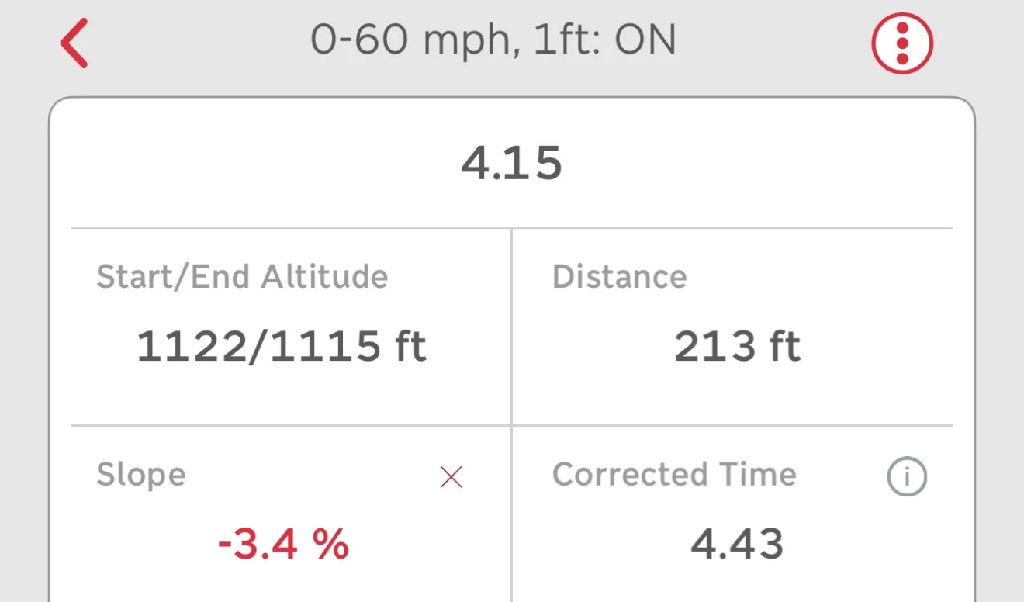Tap the red -3.4 % slope reading

point(282,545)
